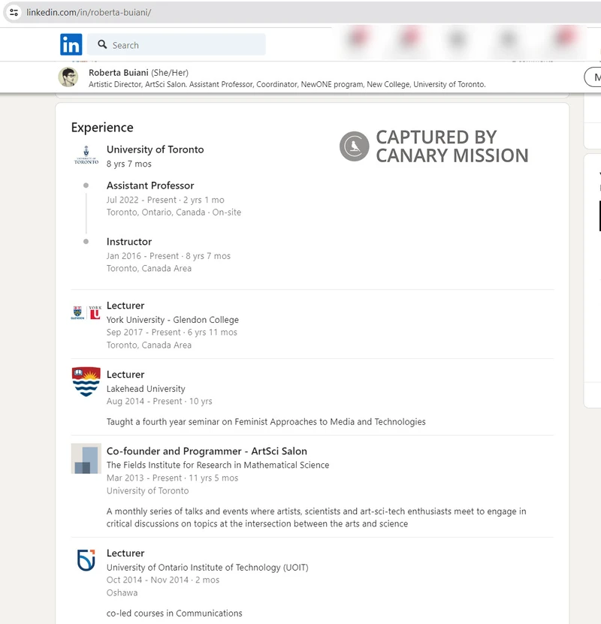Click the Experience section heading
601x624 pixels.
[x=102, y=128]
